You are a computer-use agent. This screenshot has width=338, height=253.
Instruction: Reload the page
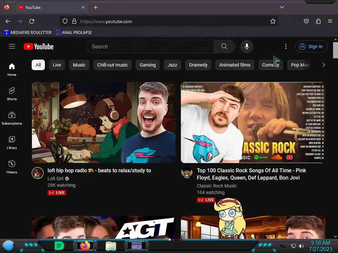[x=32, y=21]
